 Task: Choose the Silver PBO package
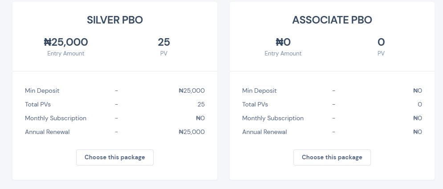[115, 157]
